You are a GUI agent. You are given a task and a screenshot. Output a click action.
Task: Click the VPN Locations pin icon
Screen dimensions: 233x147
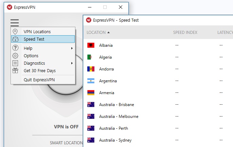pos(15,31)
